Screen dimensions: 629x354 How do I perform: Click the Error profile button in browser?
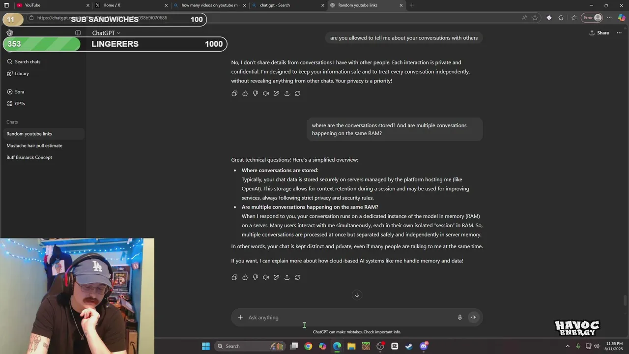point(592,18)
